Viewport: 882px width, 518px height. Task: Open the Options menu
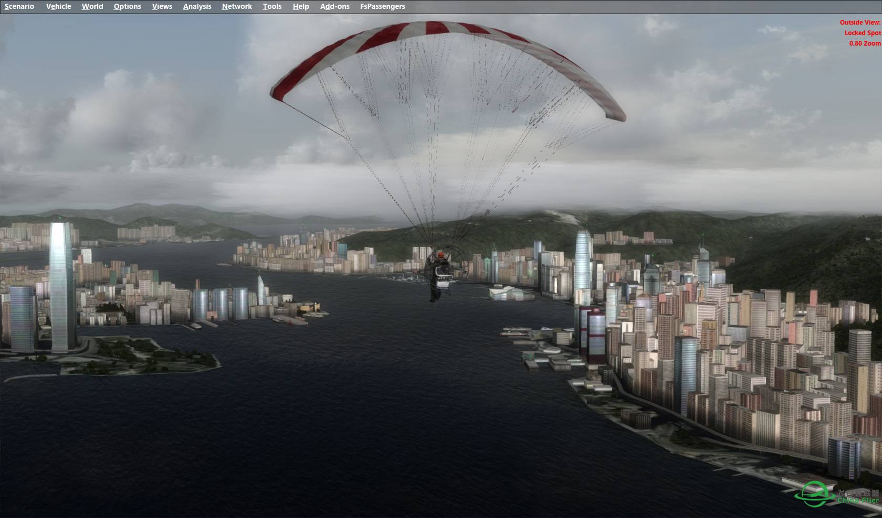(127, 6)
